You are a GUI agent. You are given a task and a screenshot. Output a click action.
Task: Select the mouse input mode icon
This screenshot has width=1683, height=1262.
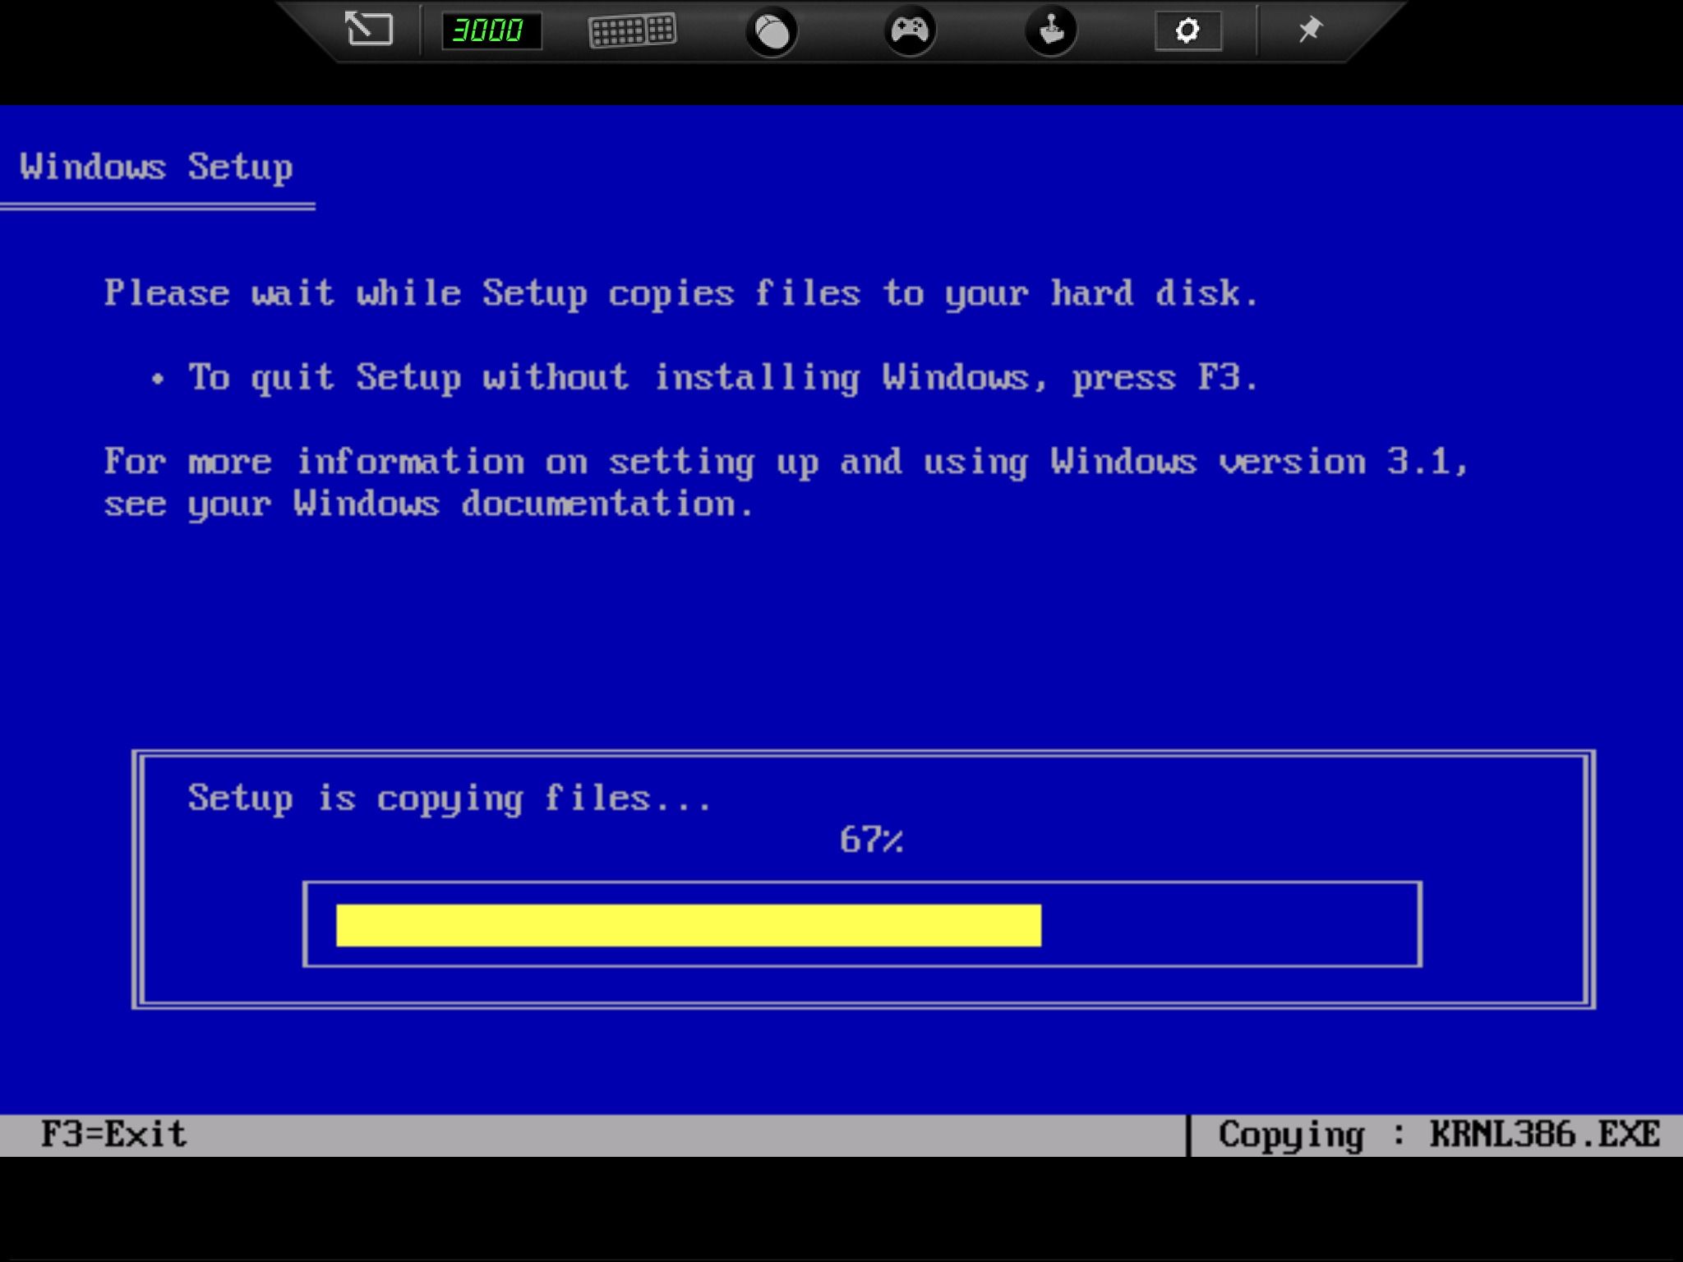click(772, 30)
